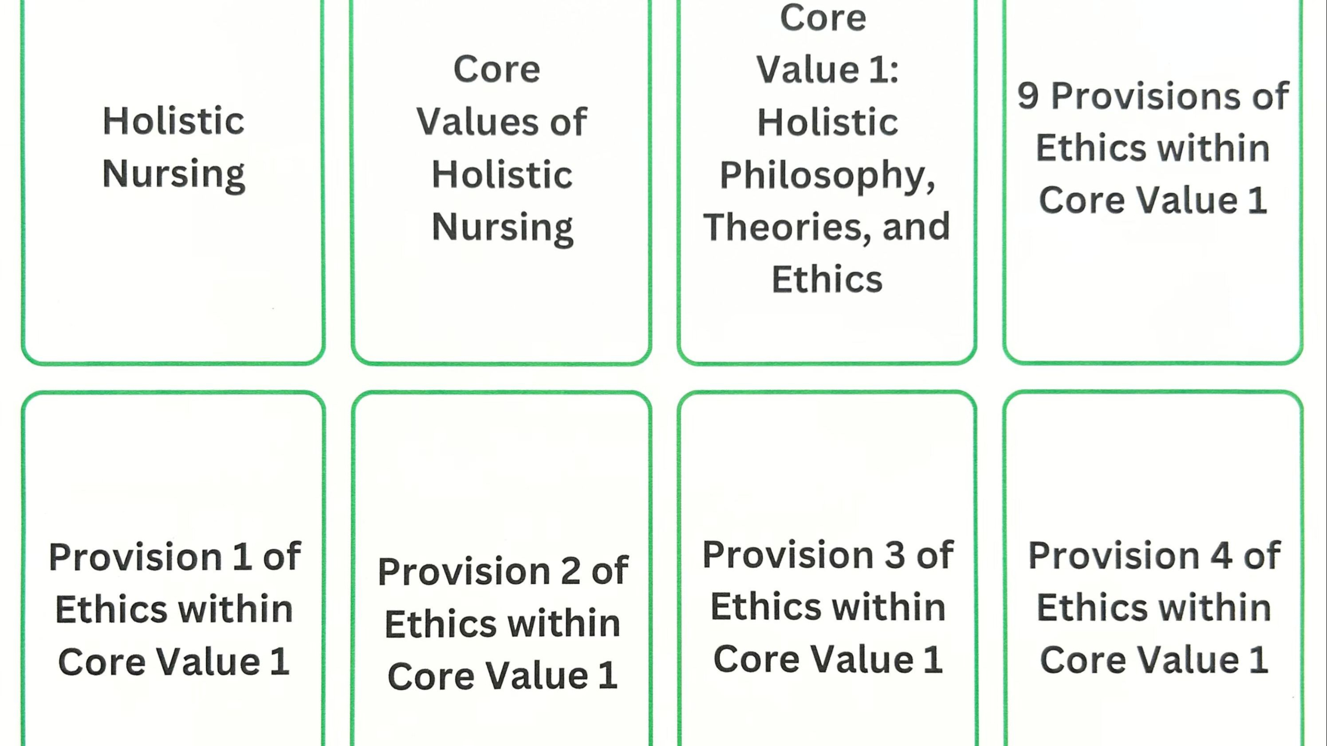Select the 9 Provisions of Ethics card
Viewport: 1327px width, 746px height.
tap(1153, 181)
